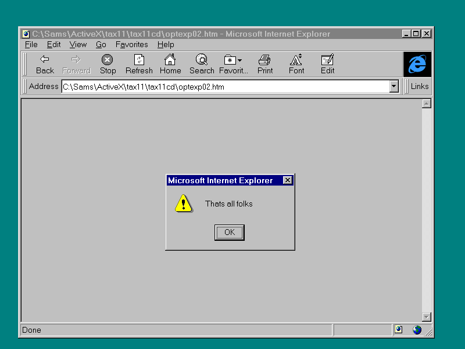The height and width of the screenshot is (349, 465).
Task: Go to Home page icon
Action: (x=170, y=59)
